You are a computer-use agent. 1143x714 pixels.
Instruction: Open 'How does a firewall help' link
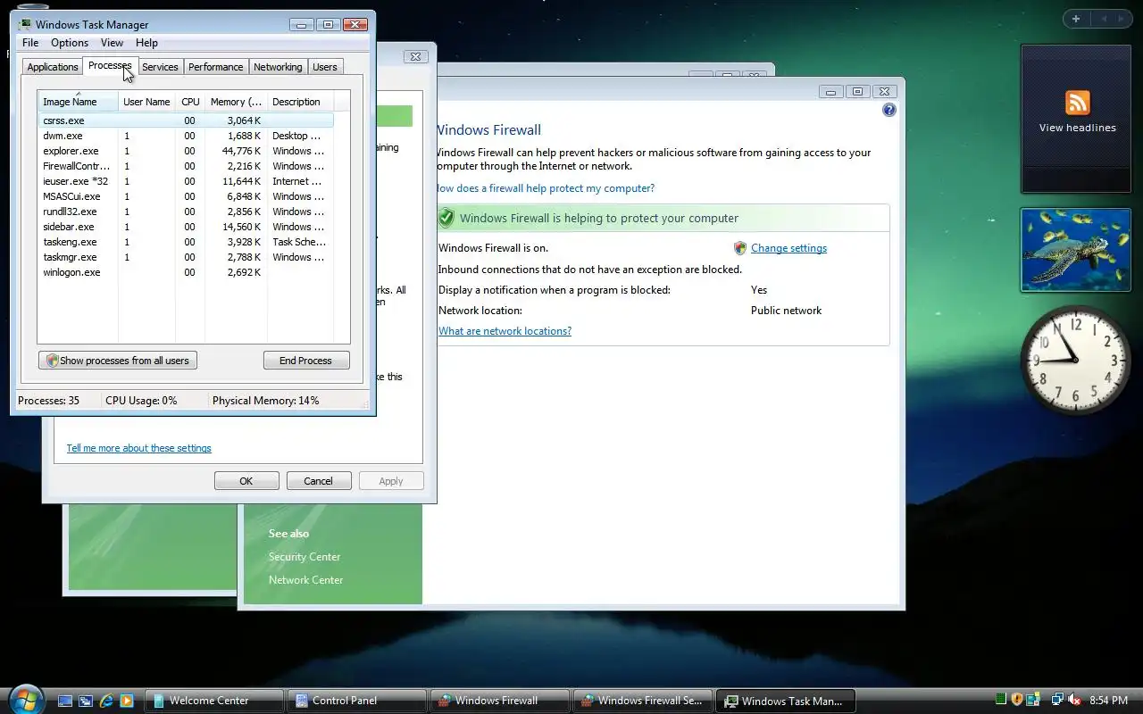point(545,188)
